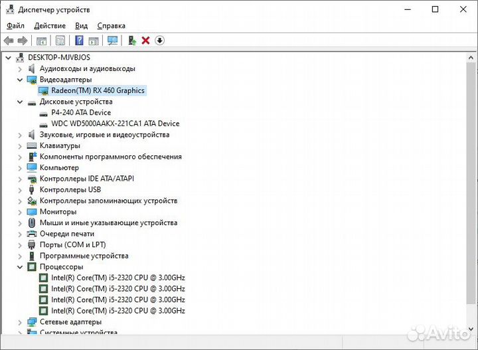
Task: Click the Forward arrow toolbar icon
Action: 23,41
